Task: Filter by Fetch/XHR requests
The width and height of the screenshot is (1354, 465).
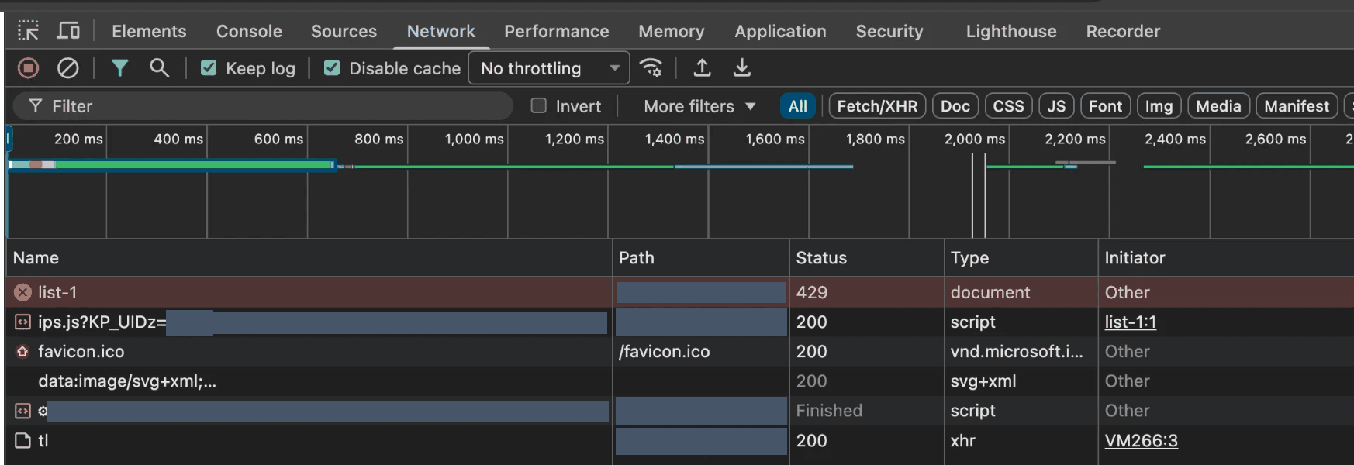Action: (877, 106)
